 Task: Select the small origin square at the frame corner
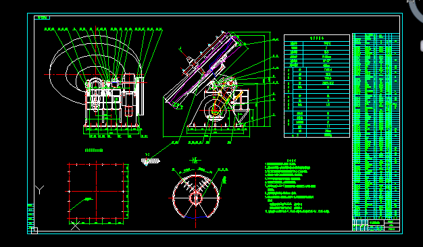coord(34,231)
